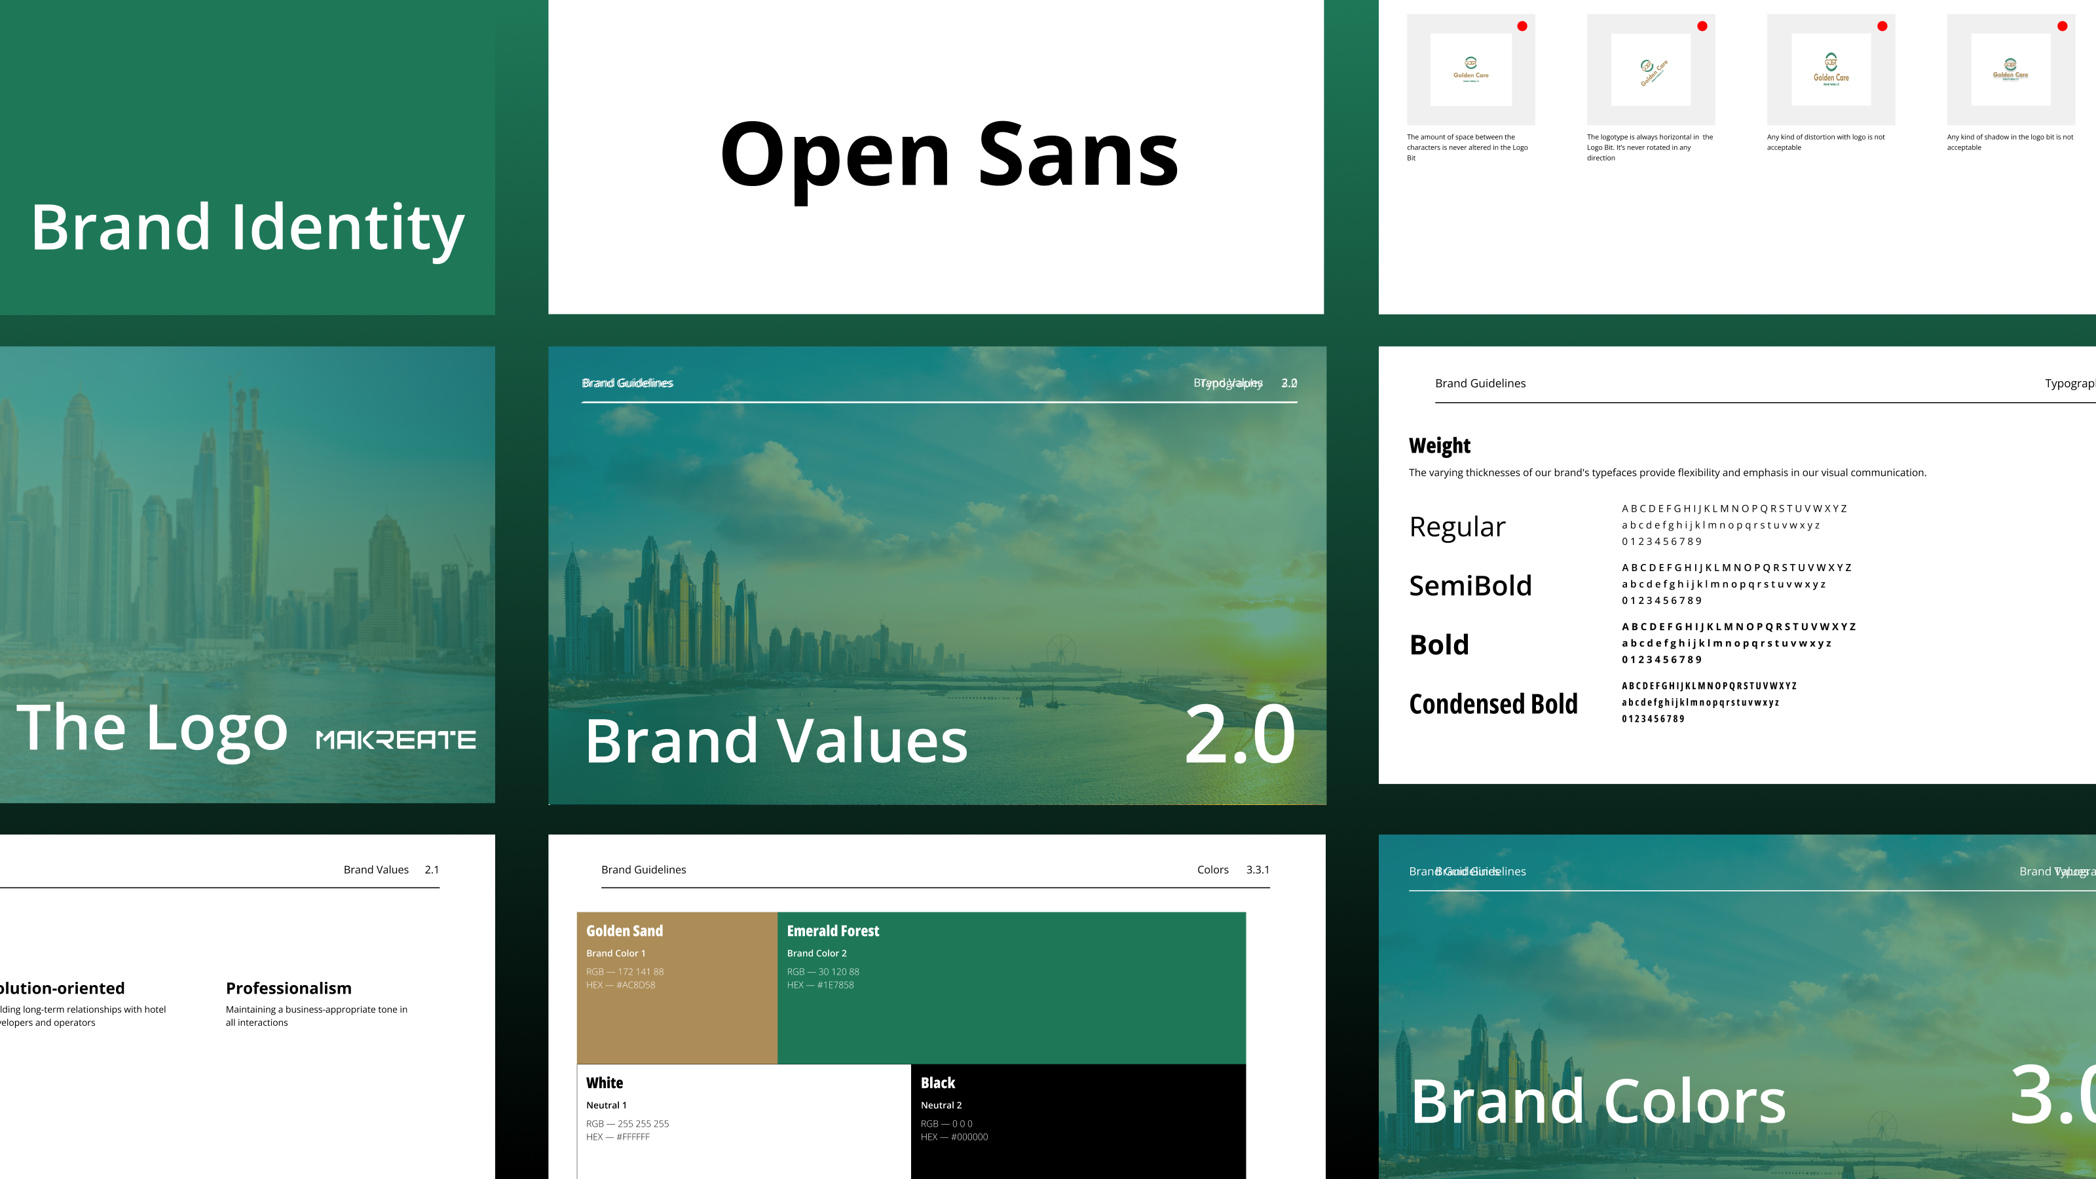
Task: Click the Weight heading on typography slide
Action: (x=1440, y=446)
